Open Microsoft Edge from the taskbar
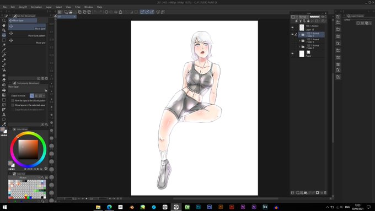 click(109, 207)
